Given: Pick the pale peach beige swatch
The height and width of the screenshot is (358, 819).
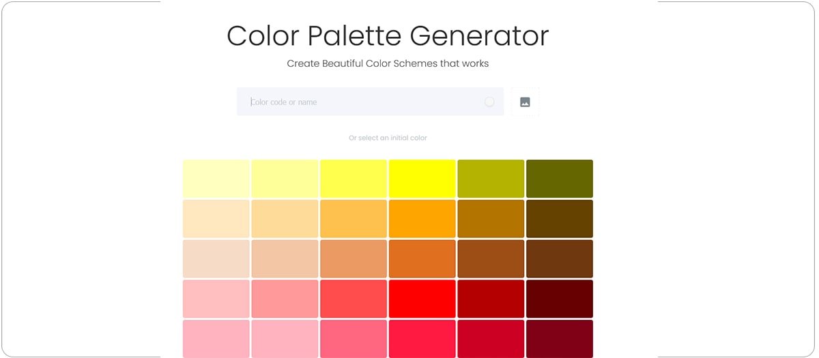Looking at the screenshot, I should pos(216,259).
